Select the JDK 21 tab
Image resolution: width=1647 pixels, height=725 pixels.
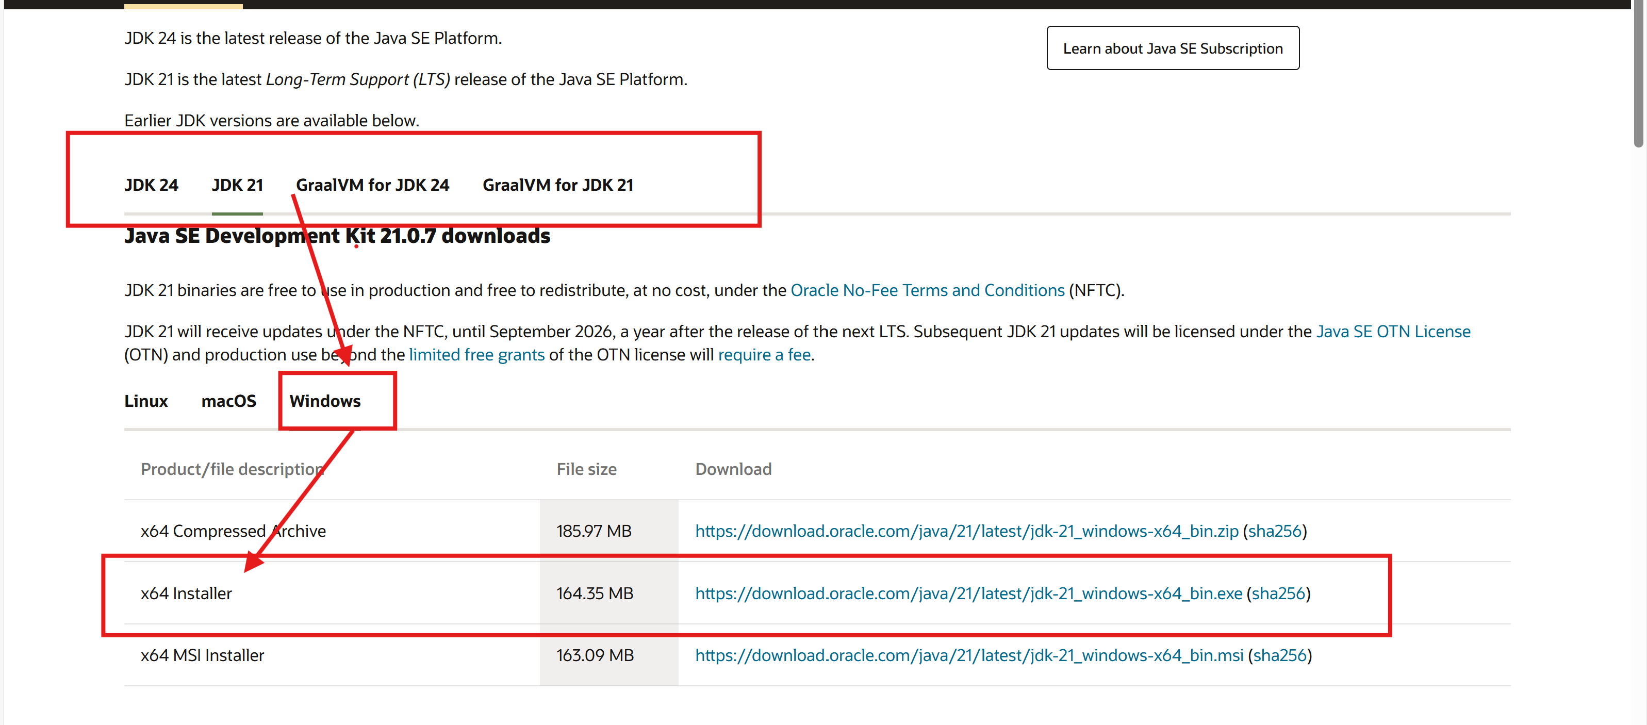click(237, 186)
